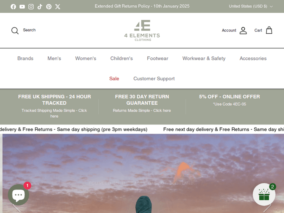Open the Workwear & Safety menu

point(204,59)
